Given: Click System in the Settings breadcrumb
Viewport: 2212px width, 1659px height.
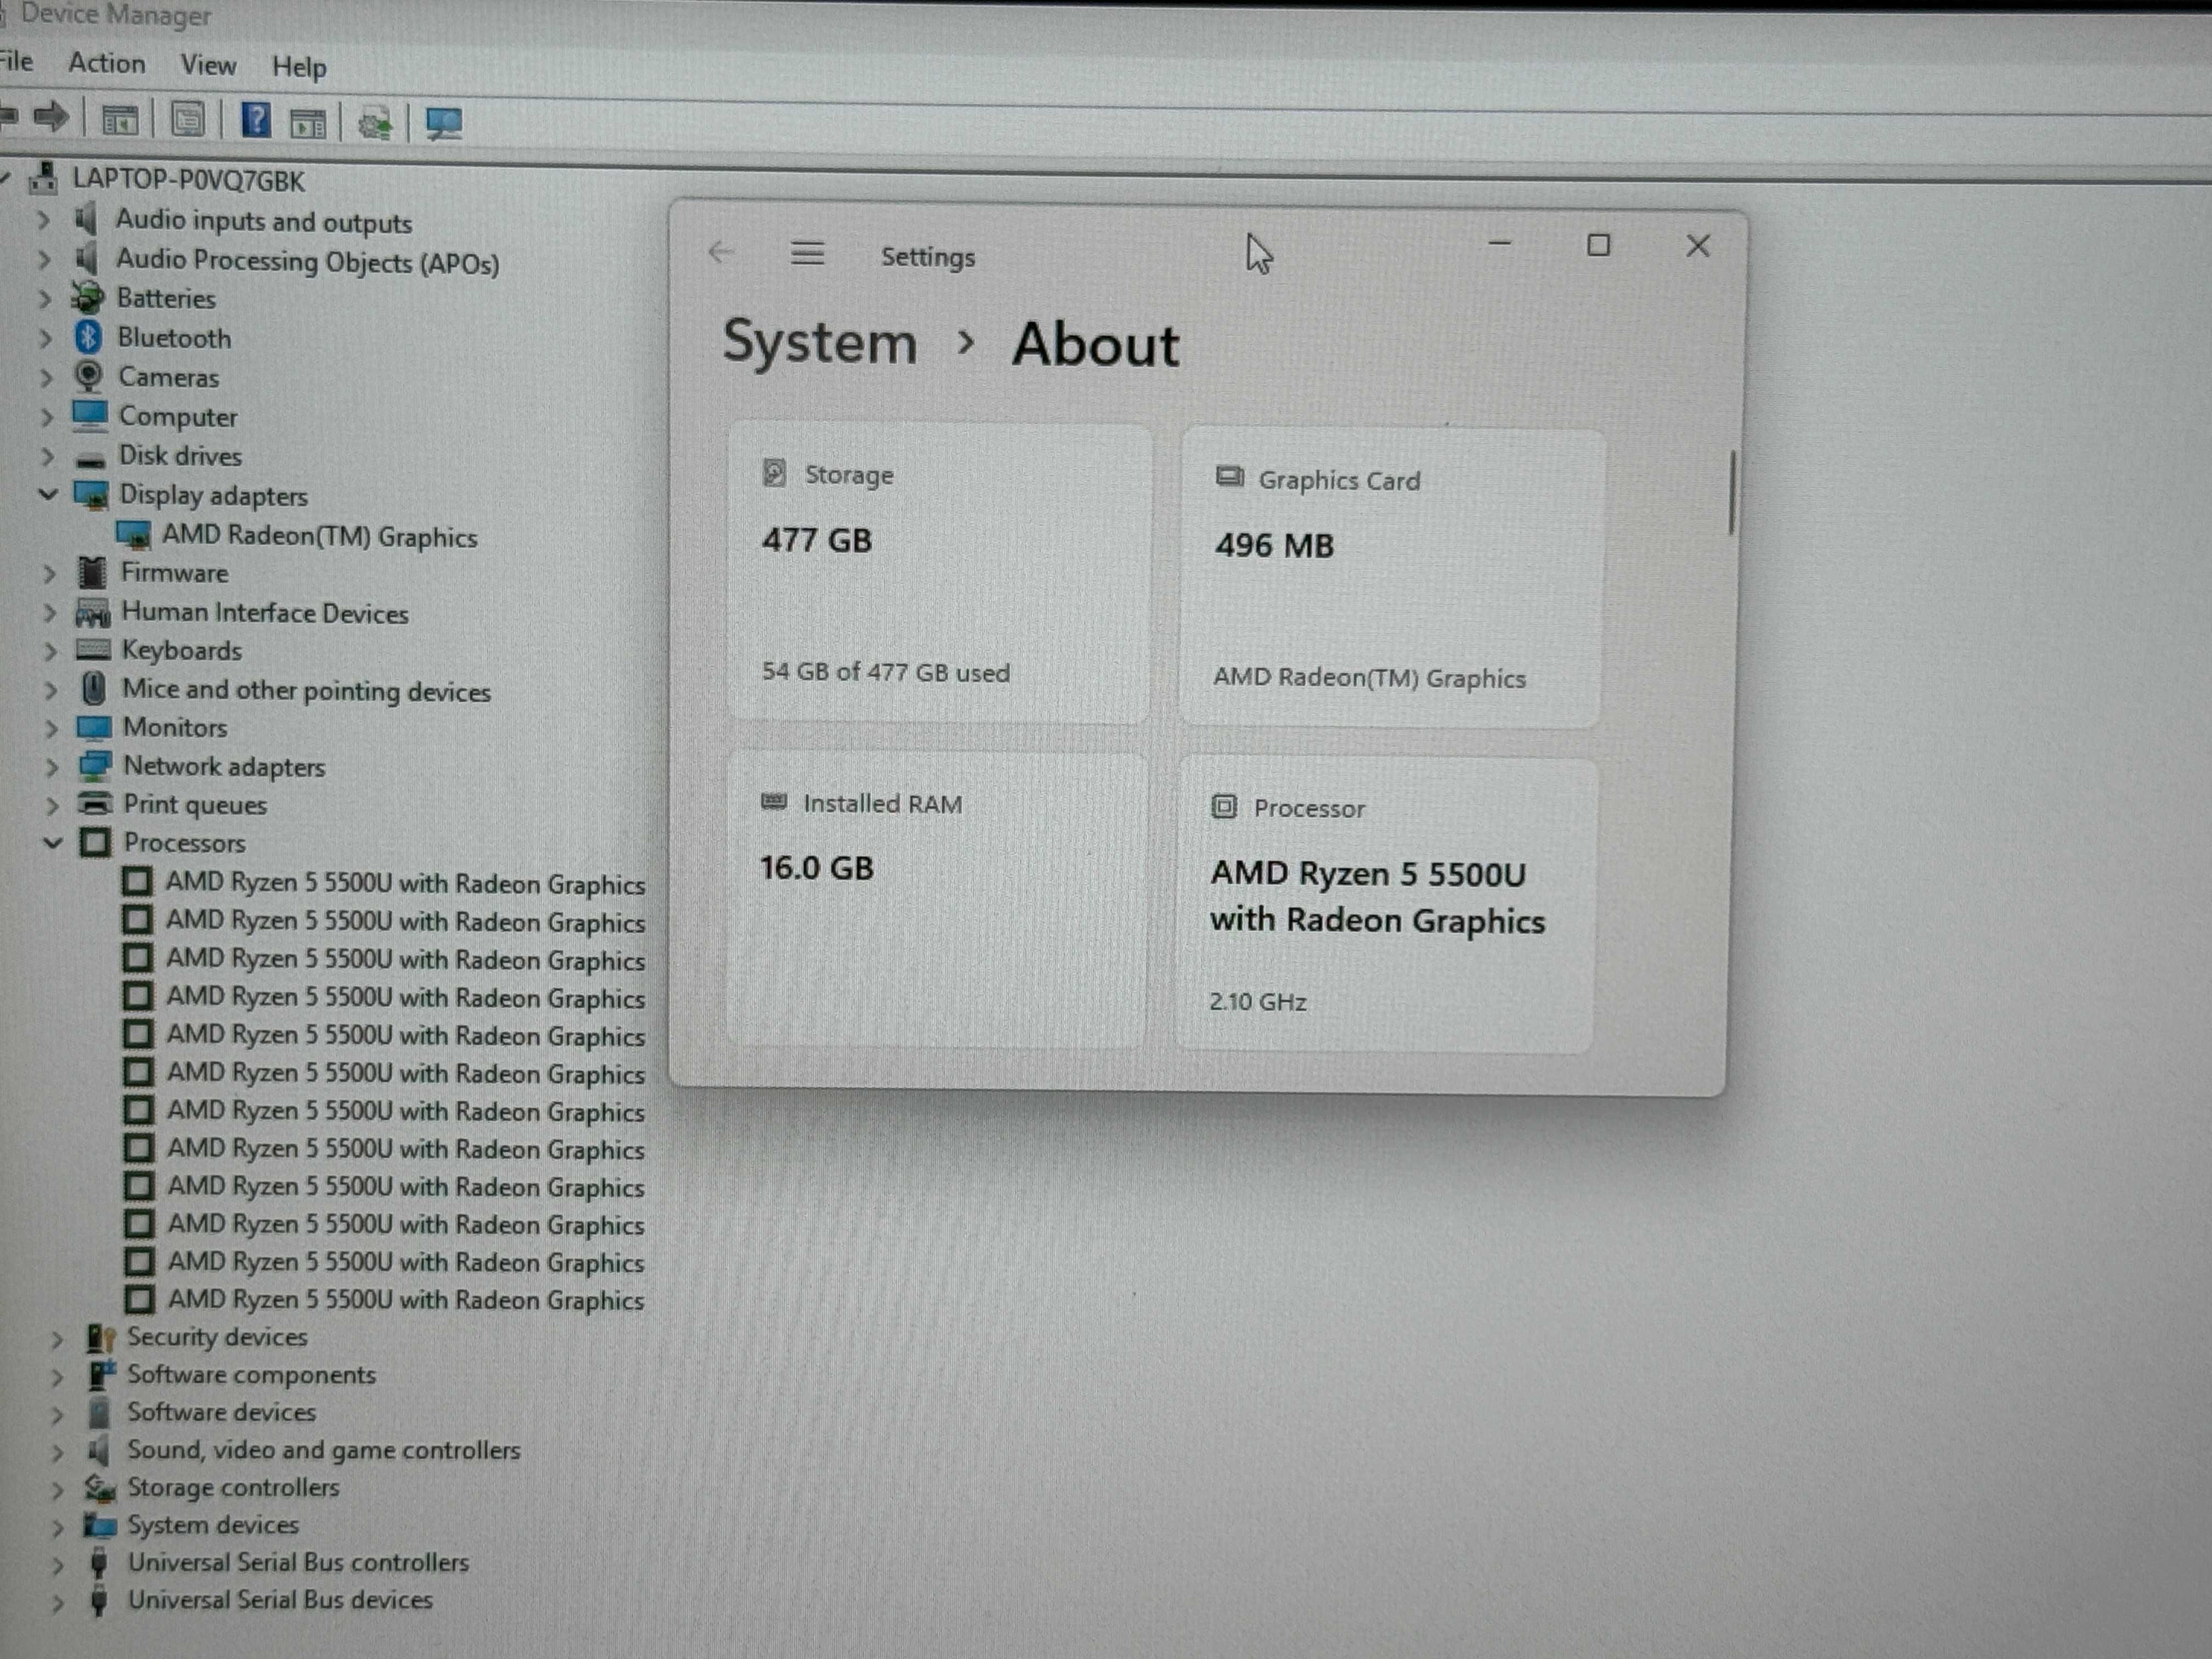Looking at the screenshot, I should [820, 342].
